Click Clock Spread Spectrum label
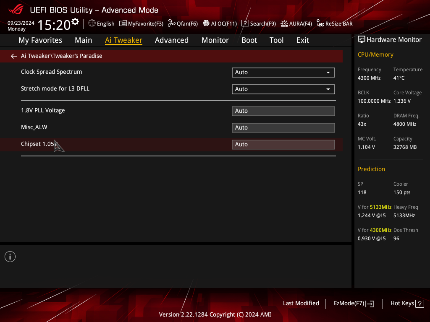Image resolution: width=430 pixels, height=322 pixels. (x=52, y=72)
